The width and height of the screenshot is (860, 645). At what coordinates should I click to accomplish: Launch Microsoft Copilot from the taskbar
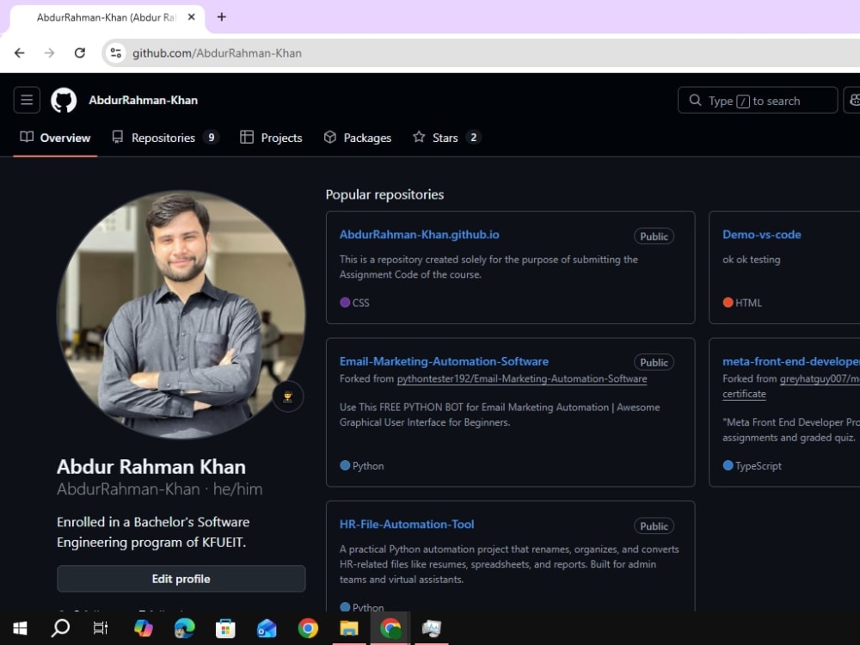[144, 628]
